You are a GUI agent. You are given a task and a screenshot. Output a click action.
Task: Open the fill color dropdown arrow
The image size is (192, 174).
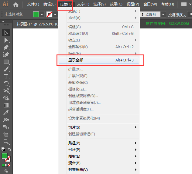point(42,15)
